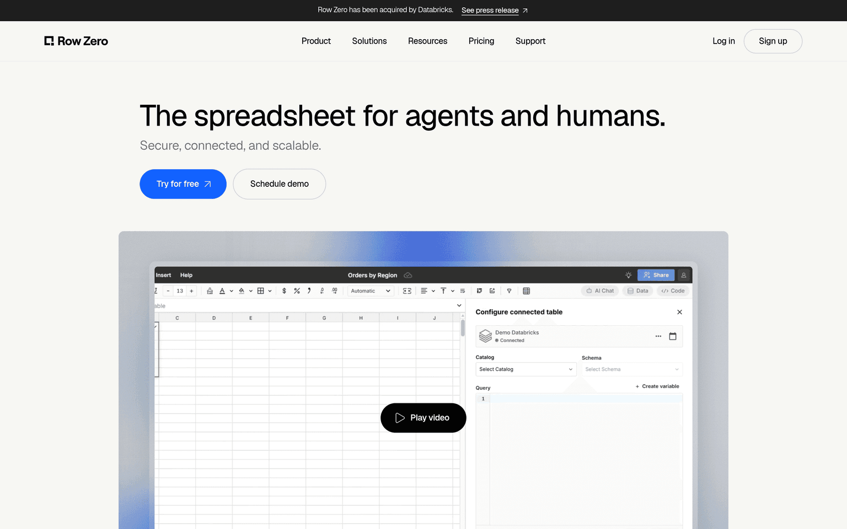Click the Share button in spreadsheet

[656, 275]
